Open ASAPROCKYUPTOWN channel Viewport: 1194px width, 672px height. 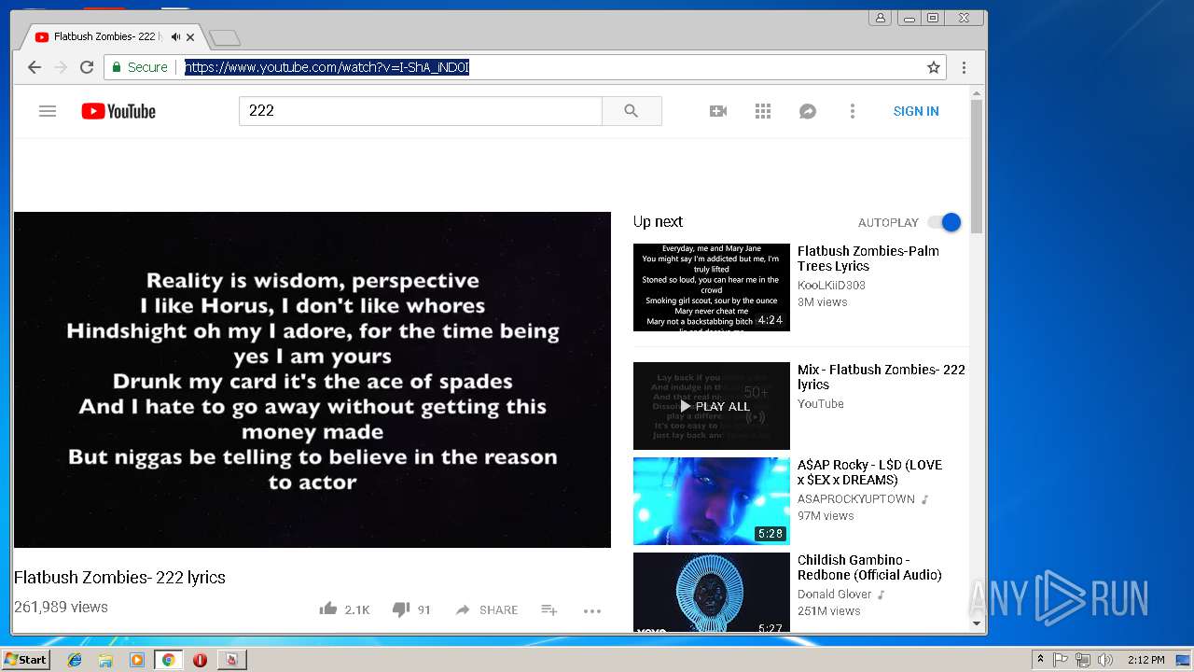click(856, 499)
